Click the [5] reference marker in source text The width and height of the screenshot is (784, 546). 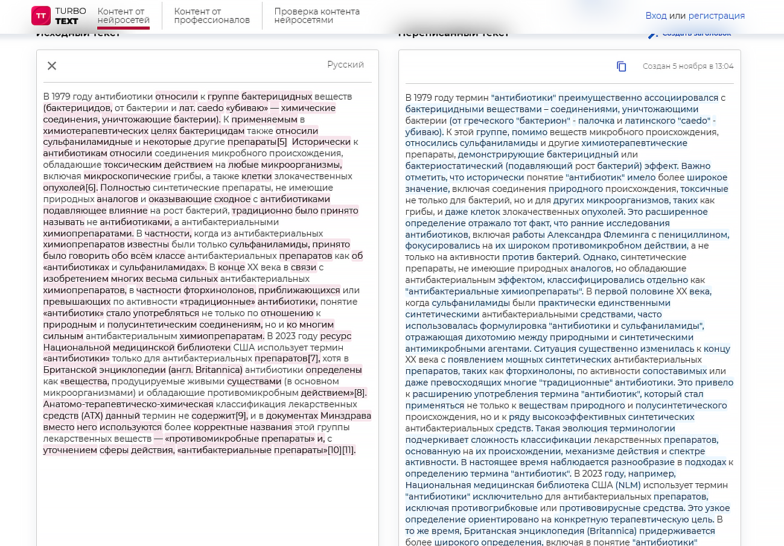(282, 142)
